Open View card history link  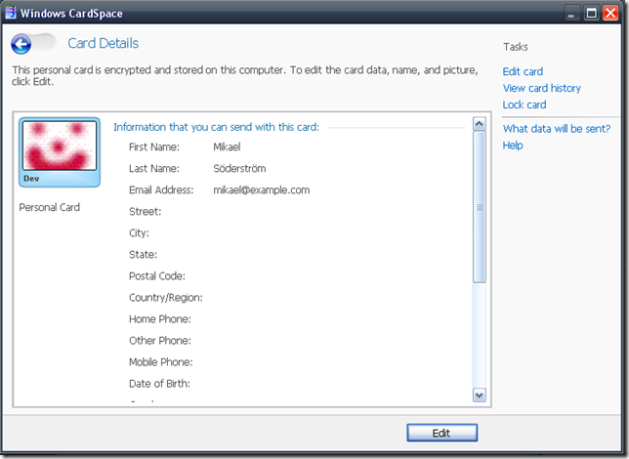coord(541,88)
